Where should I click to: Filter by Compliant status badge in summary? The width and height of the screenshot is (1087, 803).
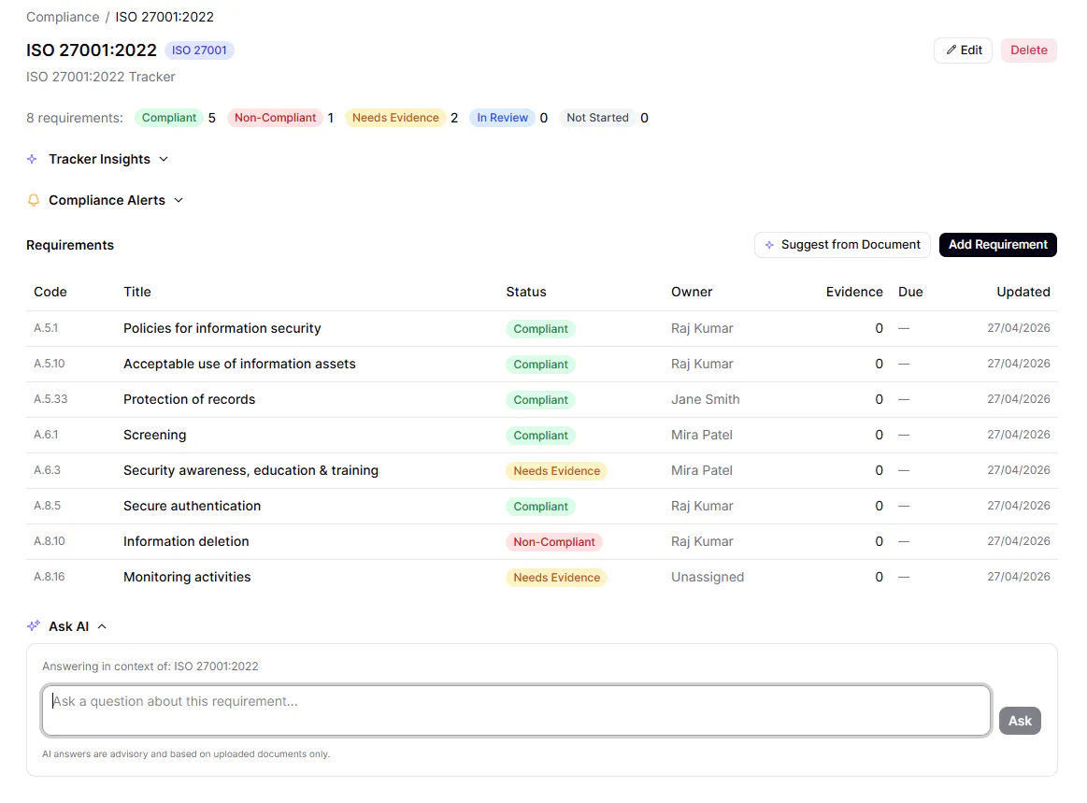168,118
